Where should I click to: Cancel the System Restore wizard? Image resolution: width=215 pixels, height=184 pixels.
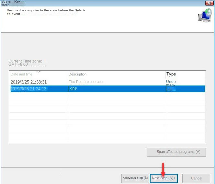tap(197, 178)
